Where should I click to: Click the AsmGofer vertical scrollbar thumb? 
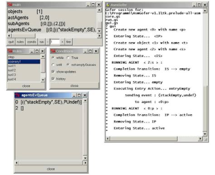pyautogui.click(x=205, y=108)
